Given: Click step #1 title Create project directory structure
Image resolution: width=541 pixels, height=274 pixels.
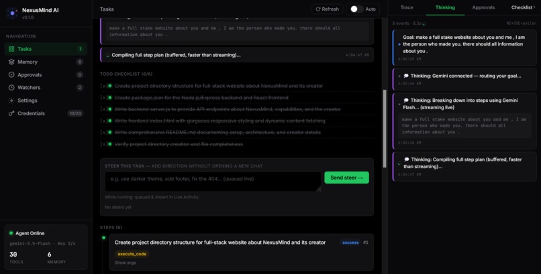Looking at the screenshot, I should (220, 243).
